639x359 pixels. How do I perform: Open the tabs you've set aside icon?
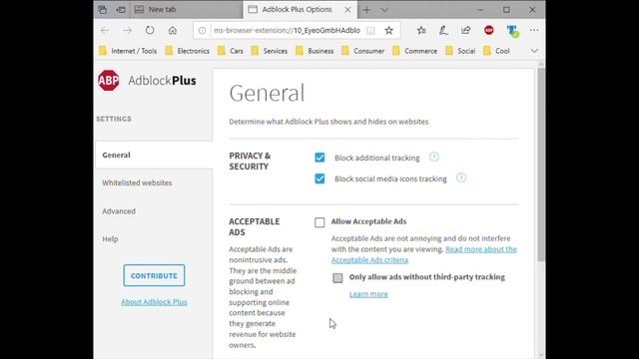click(x=102, y=9)
